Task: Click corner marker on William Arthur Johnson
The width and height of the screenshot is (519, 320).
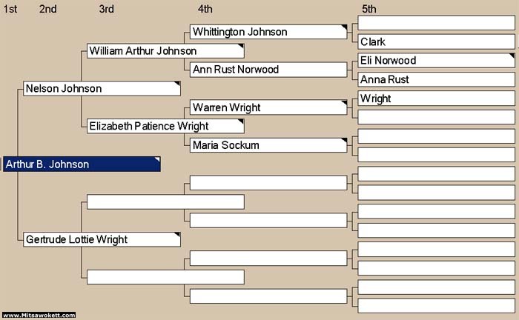Action: [241, 46]
